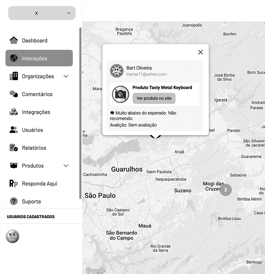Open the Organizações menu item

38,76
